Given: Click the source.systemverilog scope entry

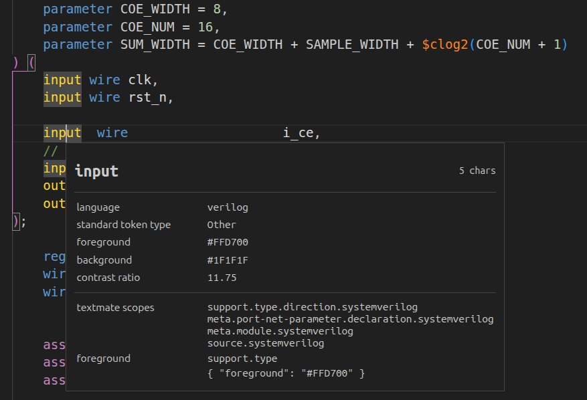Looking at the screenshot, I should point(266,343).
